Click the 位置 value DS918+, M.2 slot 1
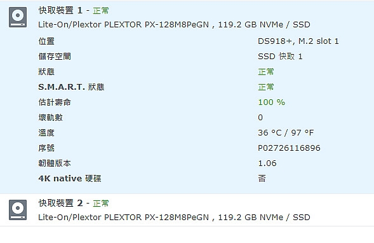This screenshot has height=243, width=374. pyautogui.click(x=298, y=41)
